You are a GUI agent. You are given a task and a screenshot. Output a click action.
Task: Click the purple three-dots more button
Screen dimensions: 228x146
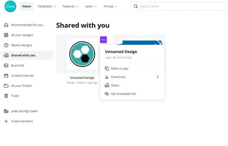[103, 40]
